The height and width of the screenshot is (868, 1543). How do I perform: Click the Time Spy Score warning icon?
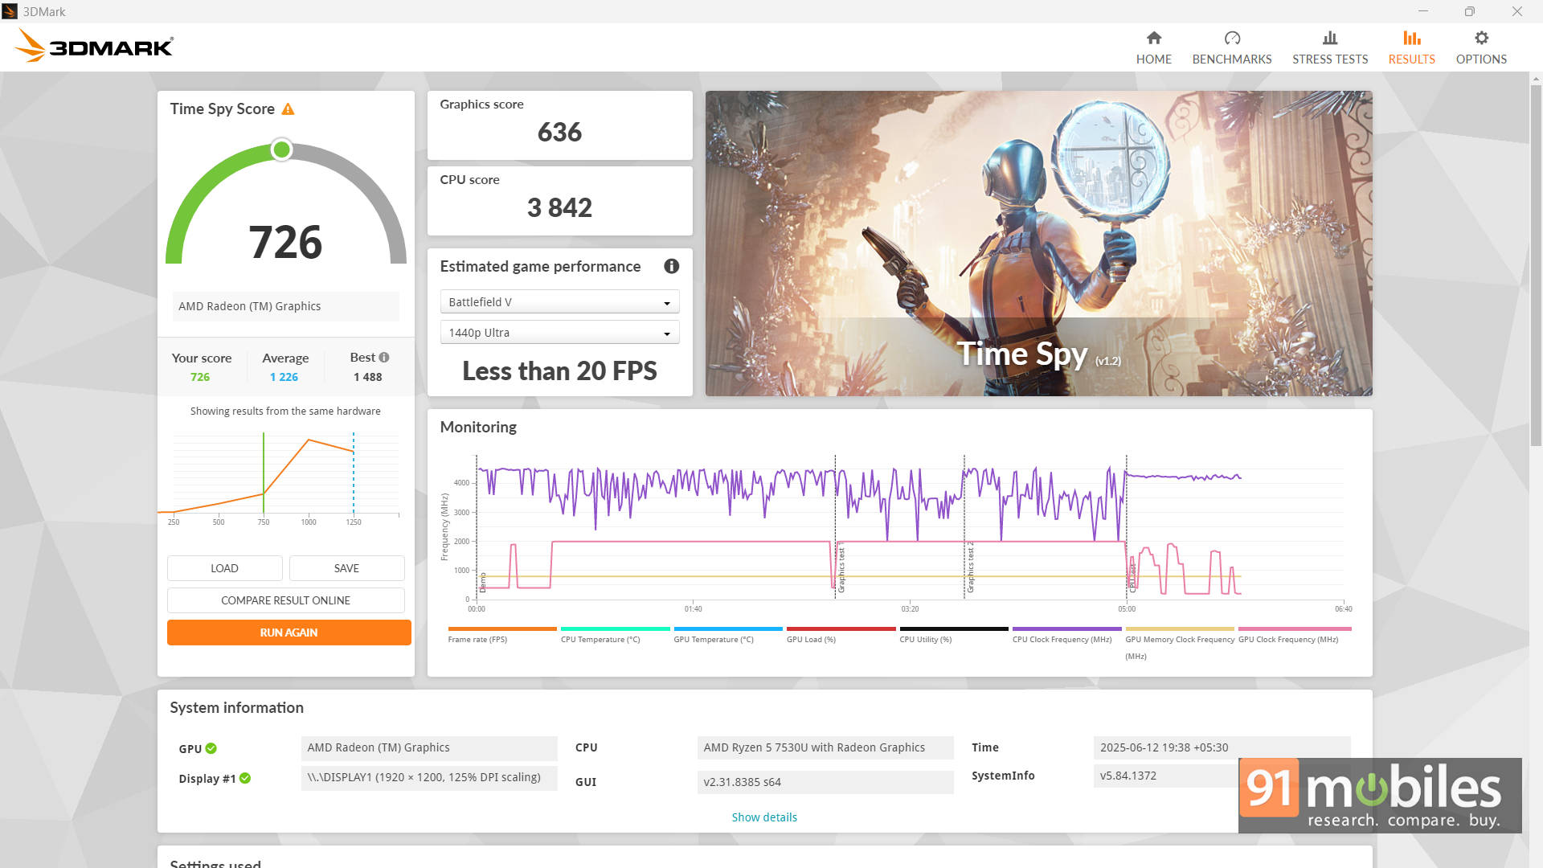pyautogui.click(x=288, y=109)
